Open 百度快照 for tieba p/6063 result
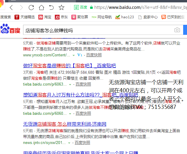This screenshot has height=154, width=187. click(x=83, y=84)
